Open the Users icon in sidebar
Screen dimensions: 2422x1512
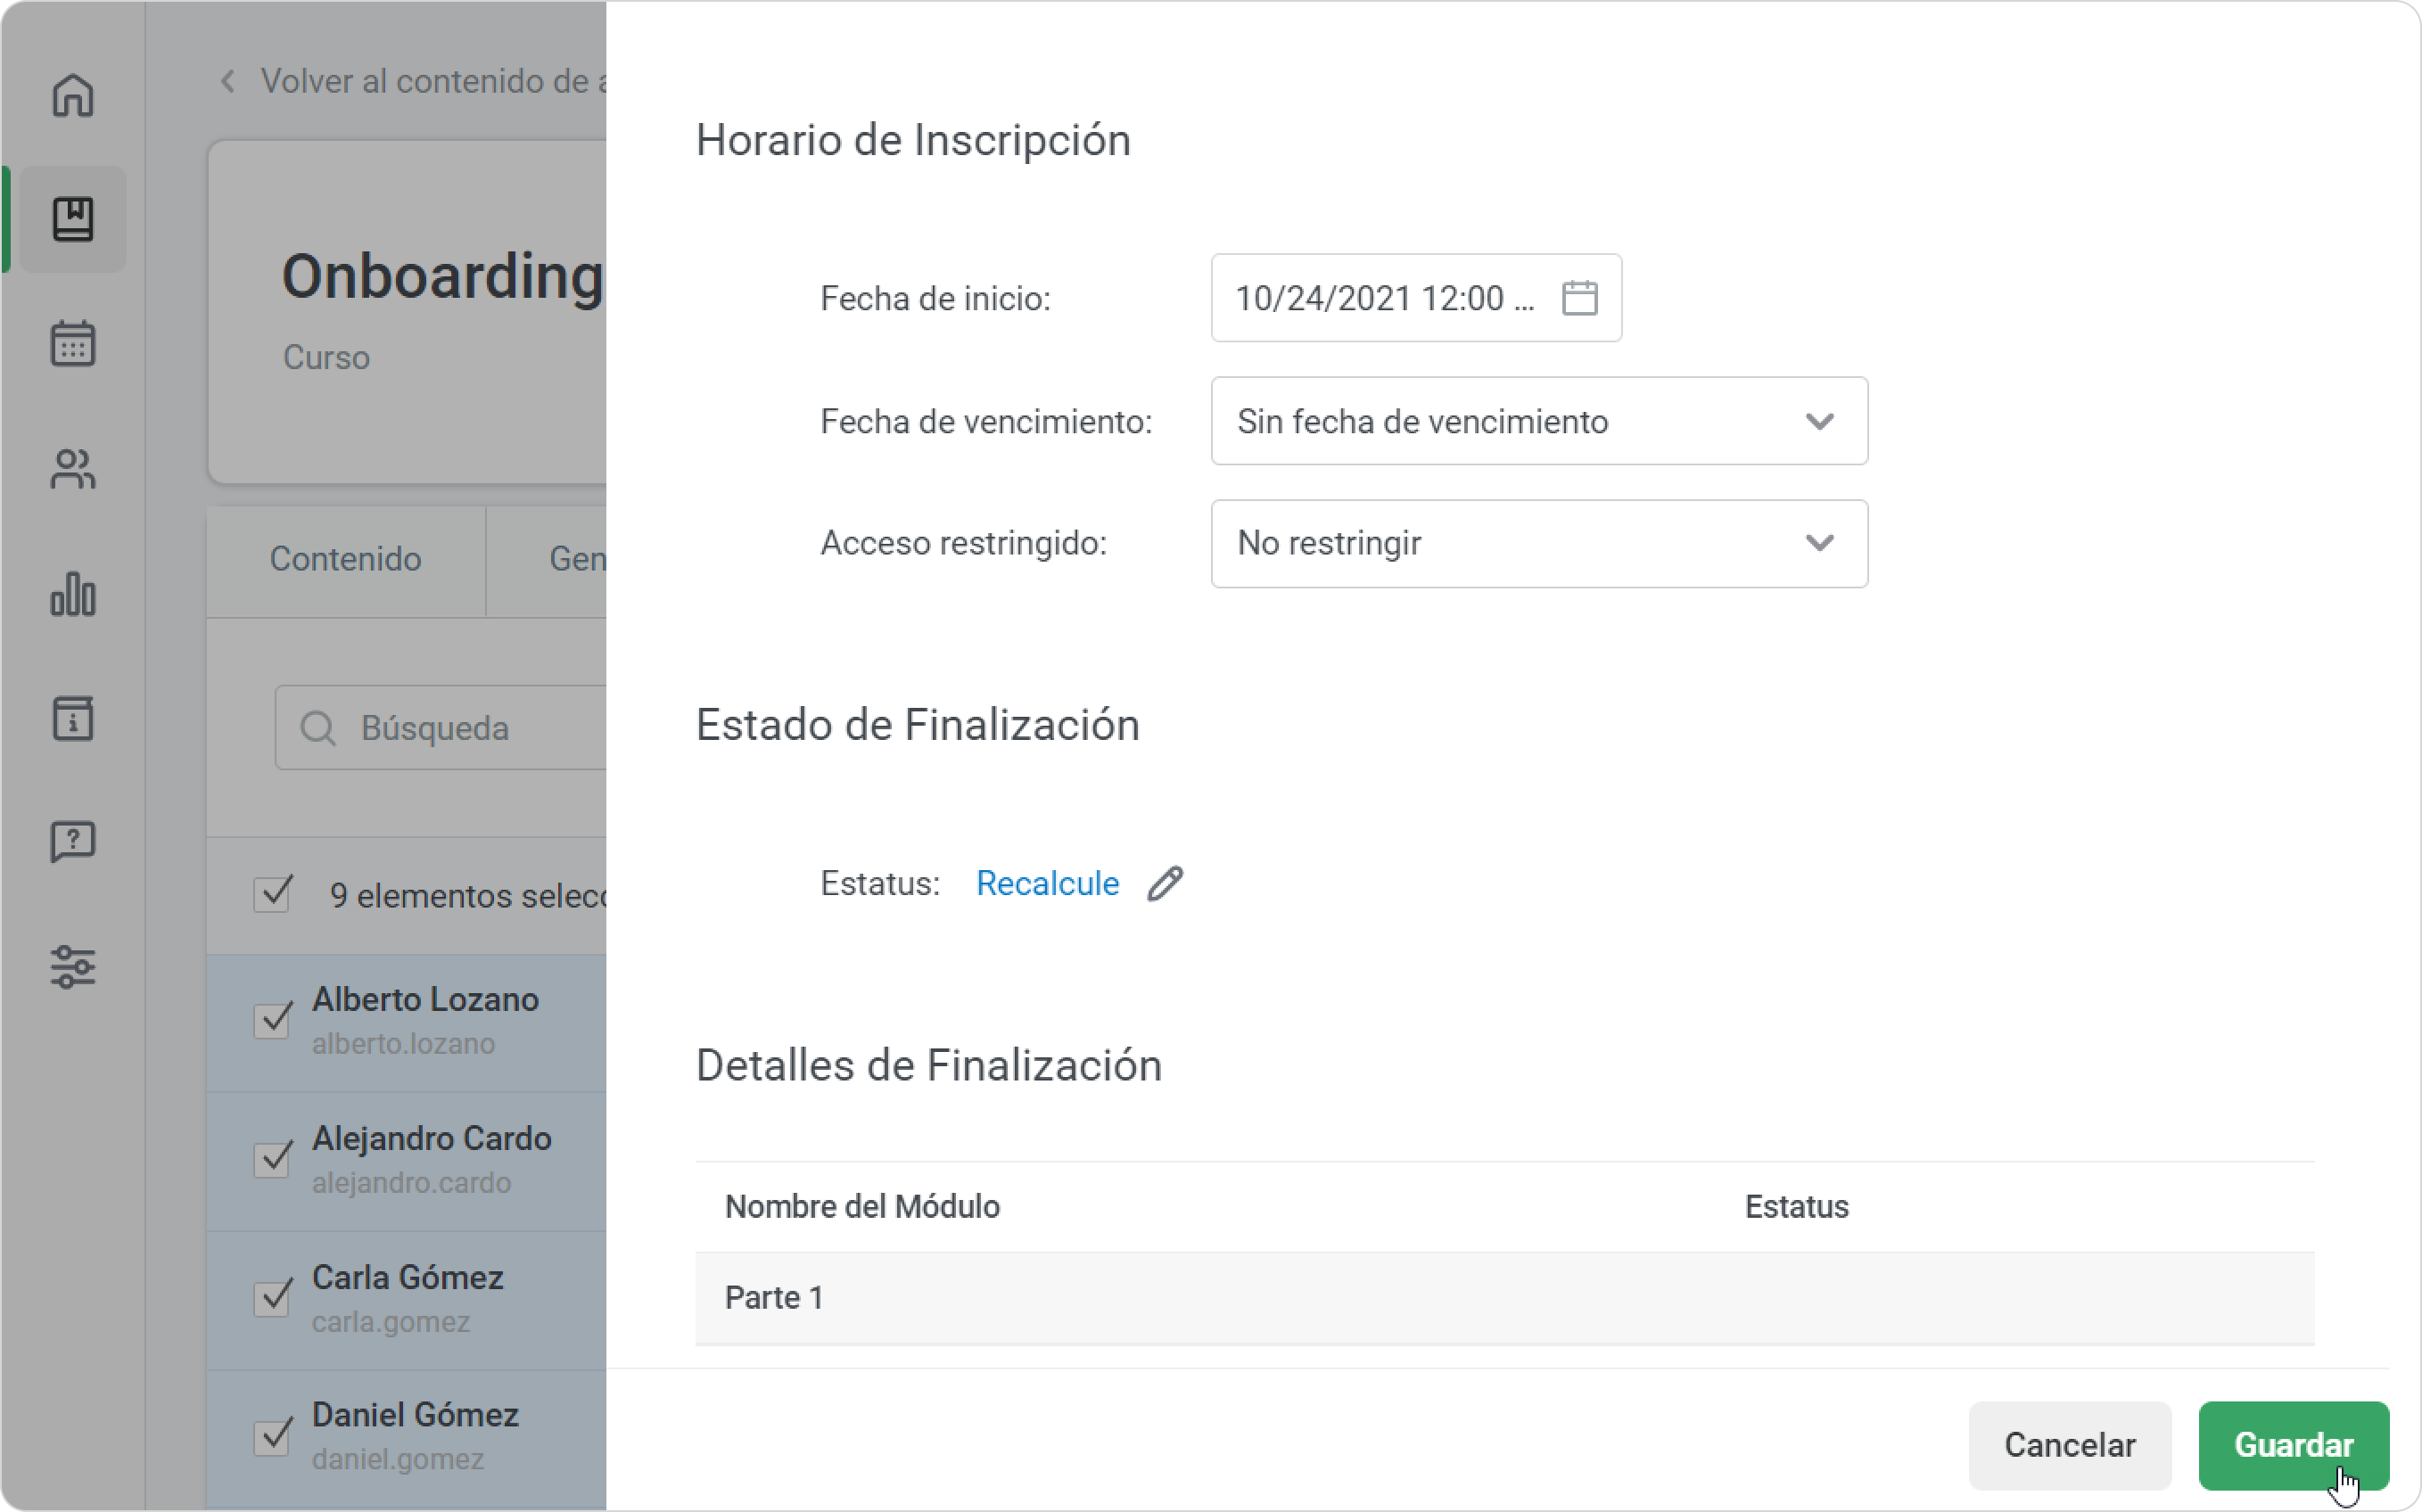pyautogui.click(x=73, y=469)
